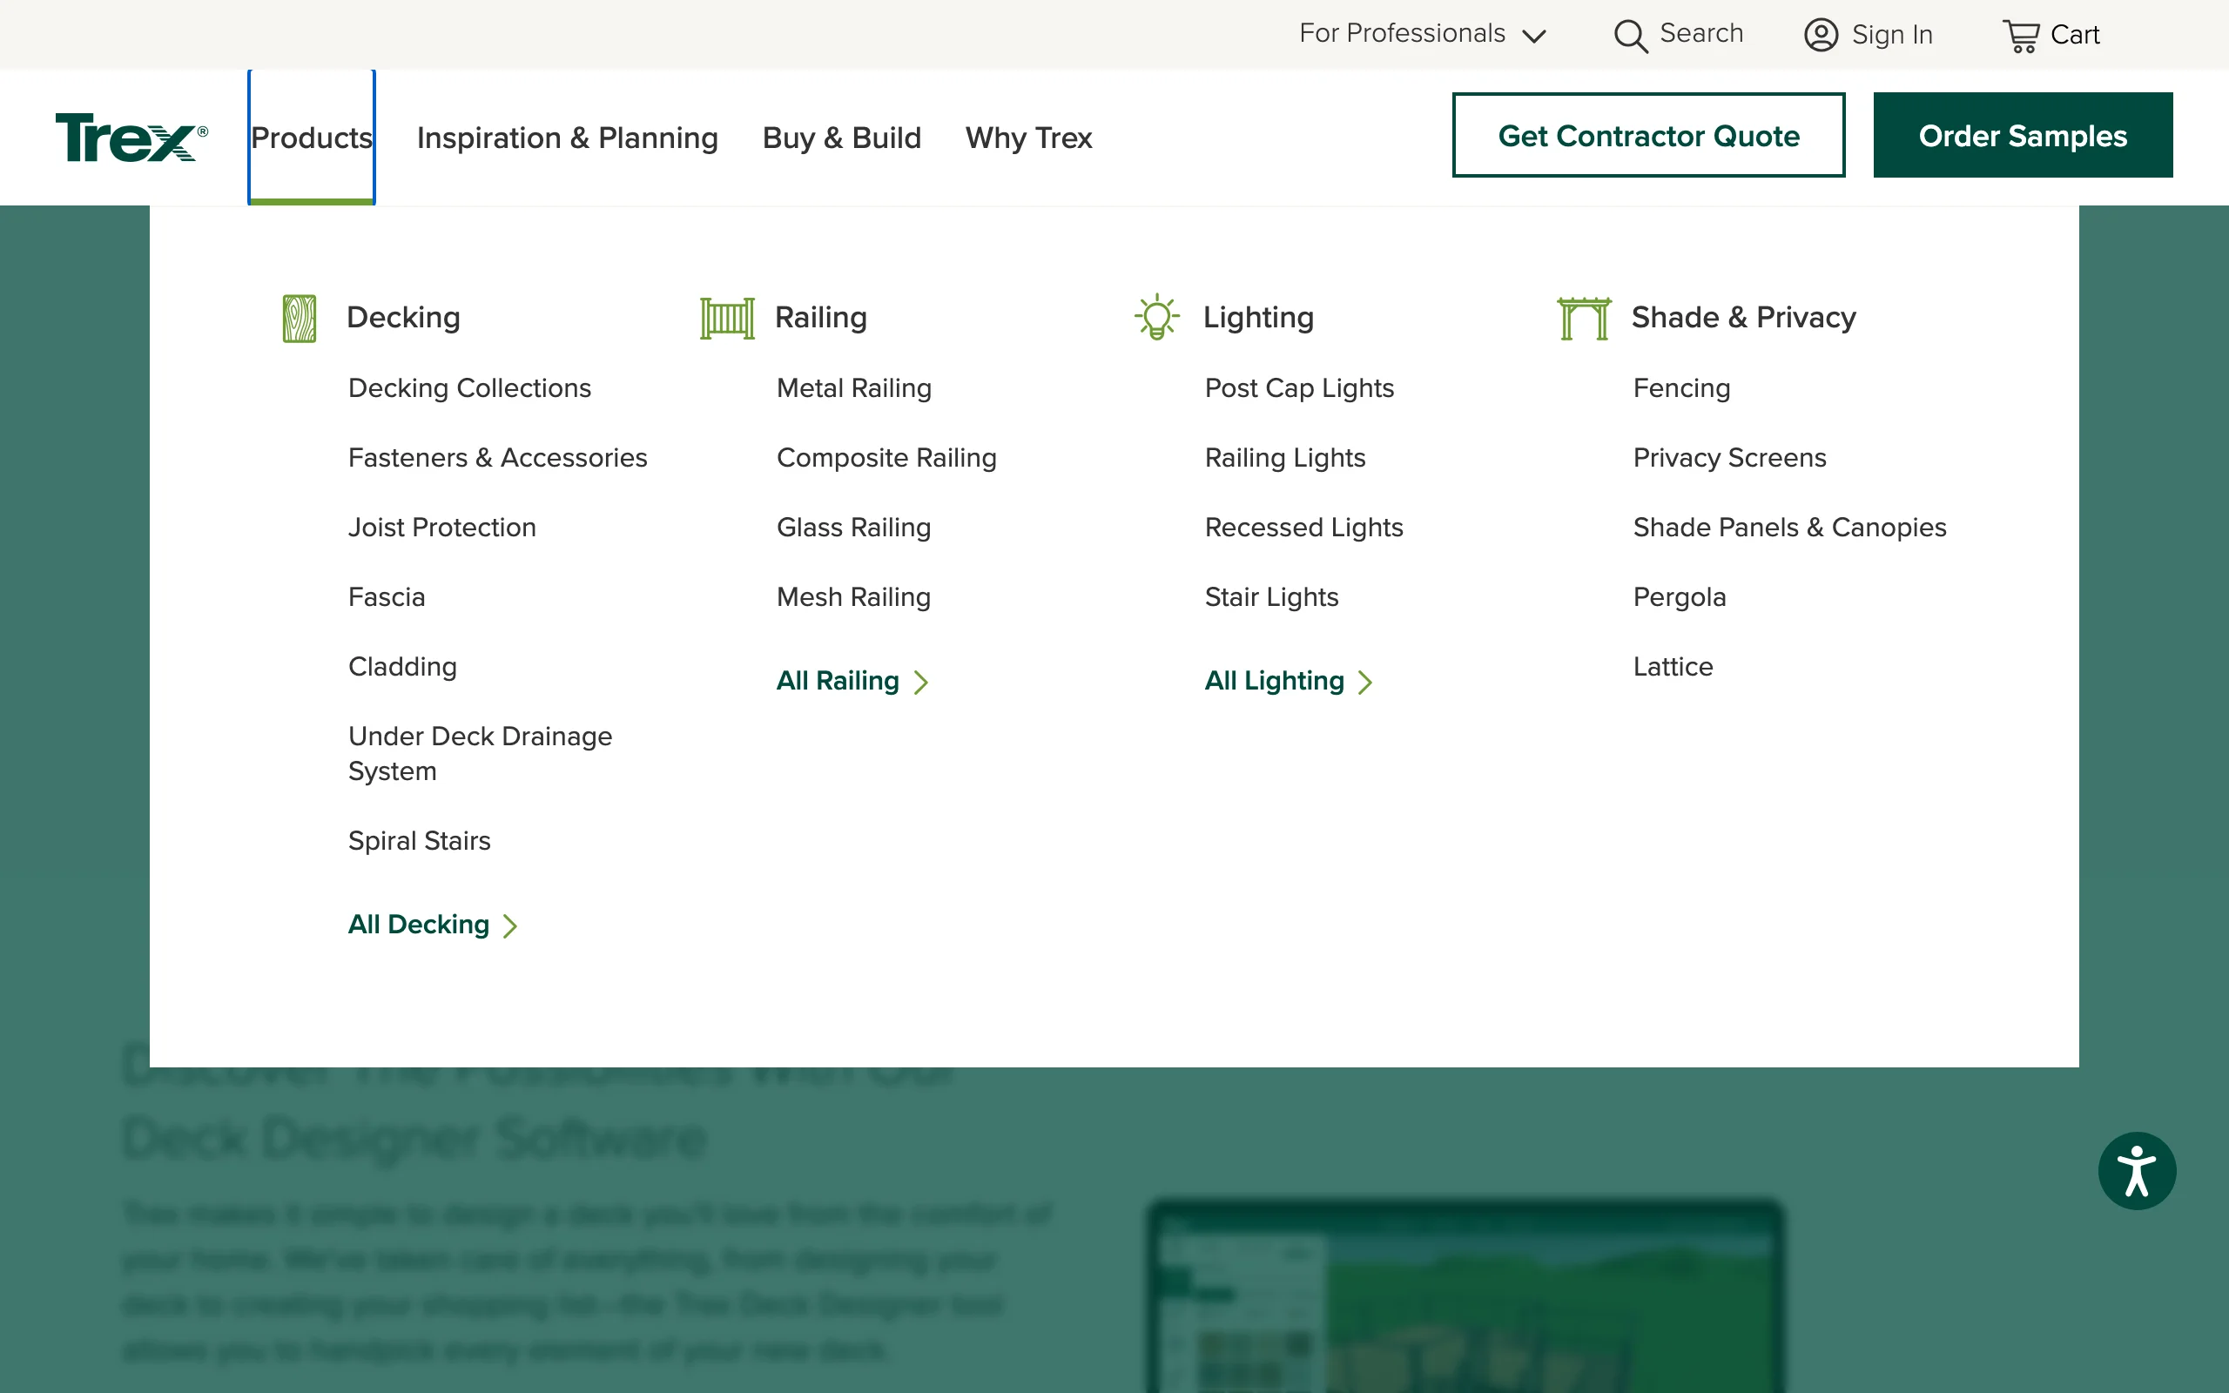
Task: Choose the Pergola link
Action: (1679, 597)
